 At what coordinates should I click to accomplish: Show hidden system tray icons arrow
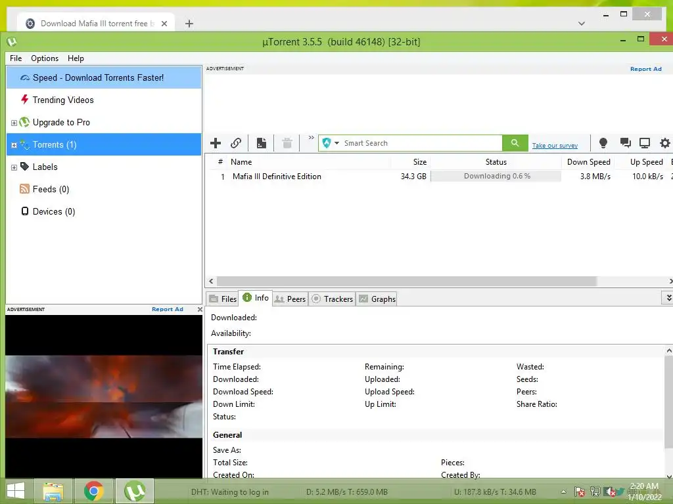point(563,492)
